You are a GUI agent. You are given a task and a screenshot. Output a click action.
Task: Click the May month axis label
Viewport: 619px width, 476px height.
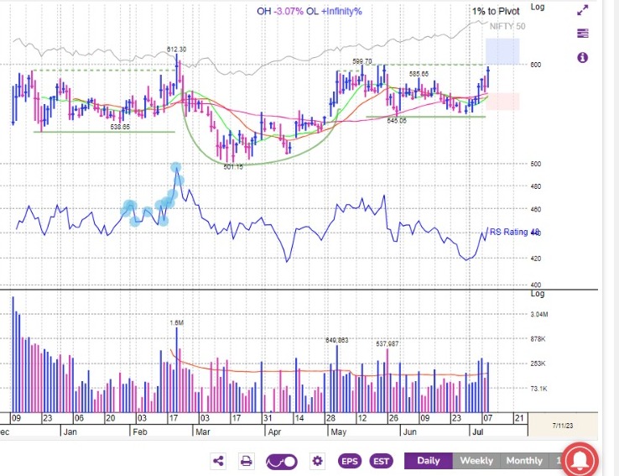coord(338,432)
